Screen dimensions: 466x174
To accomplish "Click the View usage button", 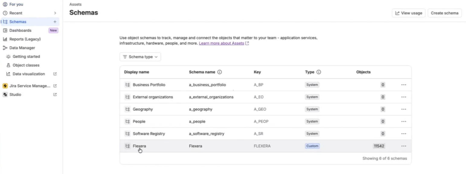I will [x=409, y=13].
